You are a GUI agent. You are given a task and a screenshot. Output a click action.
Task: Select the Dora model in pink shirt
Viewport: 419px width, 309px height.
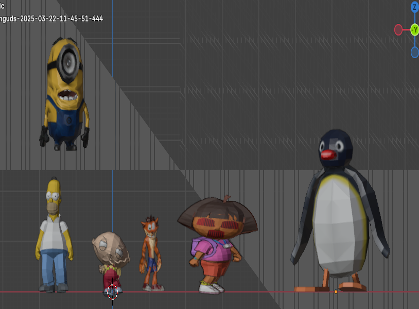(217, 245)
